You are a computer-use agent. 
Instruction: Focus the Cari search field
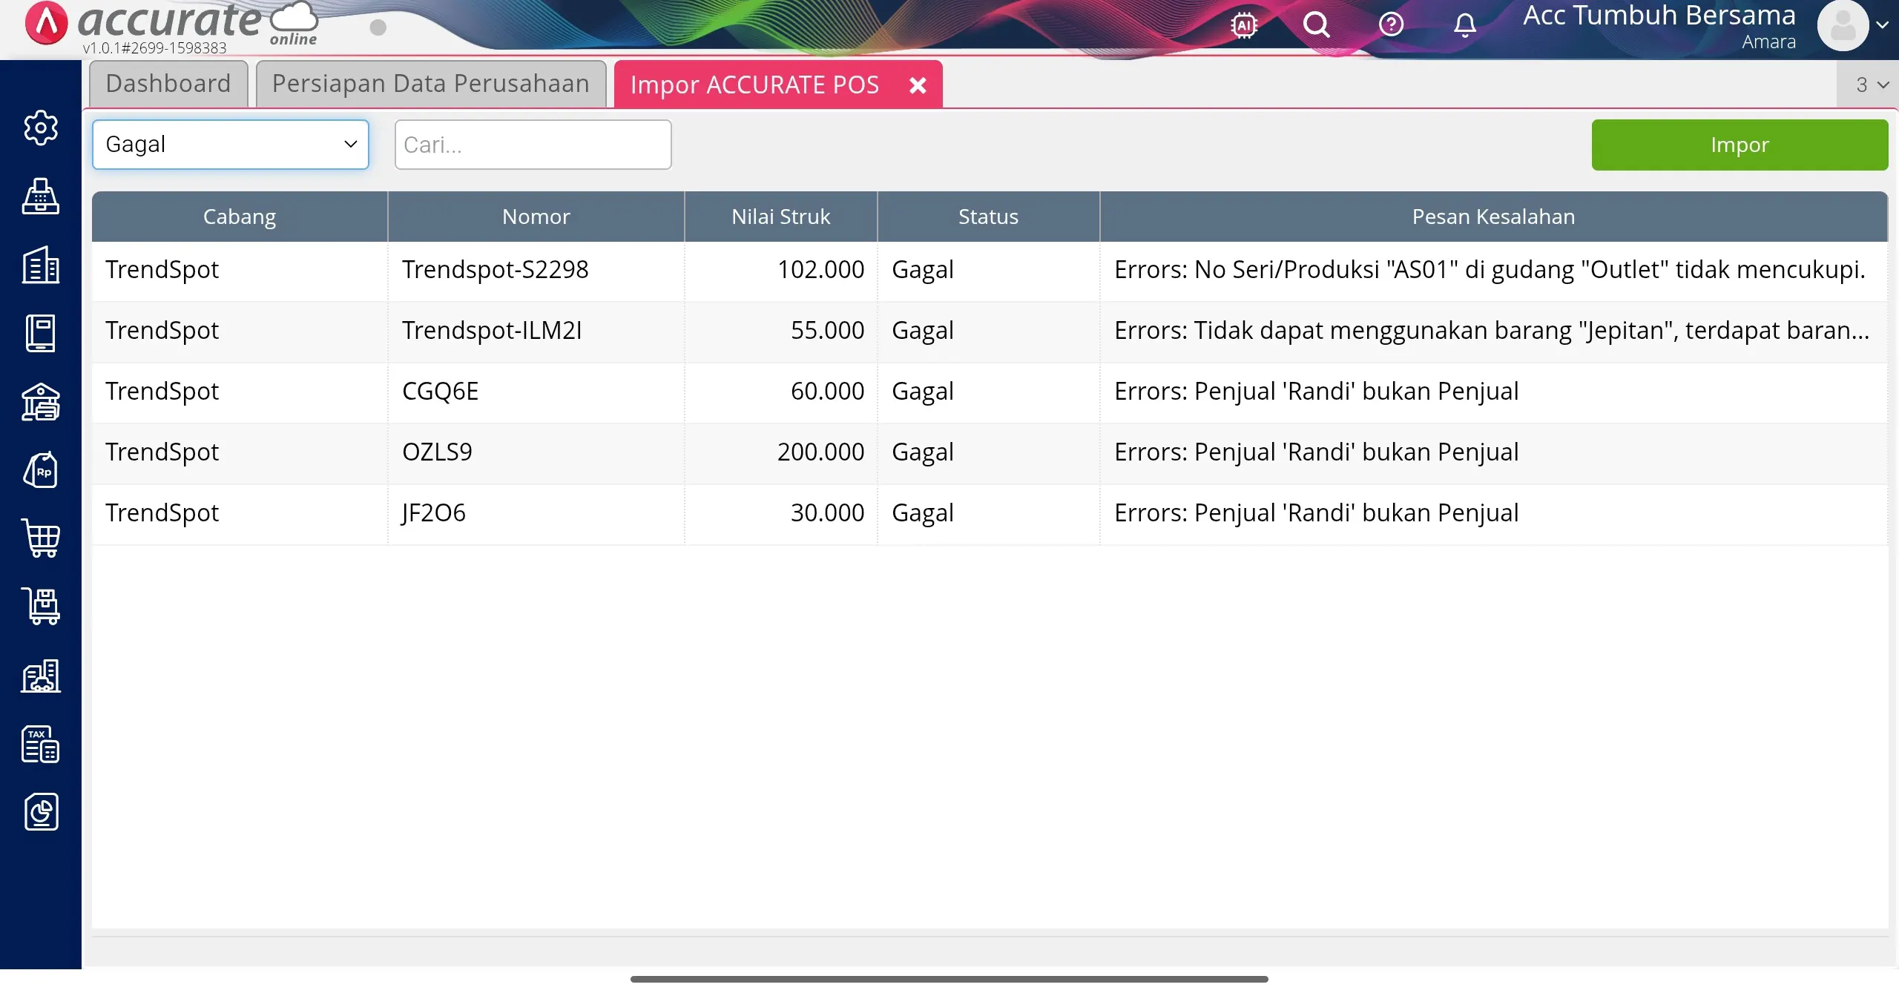(x=533, y=145)
